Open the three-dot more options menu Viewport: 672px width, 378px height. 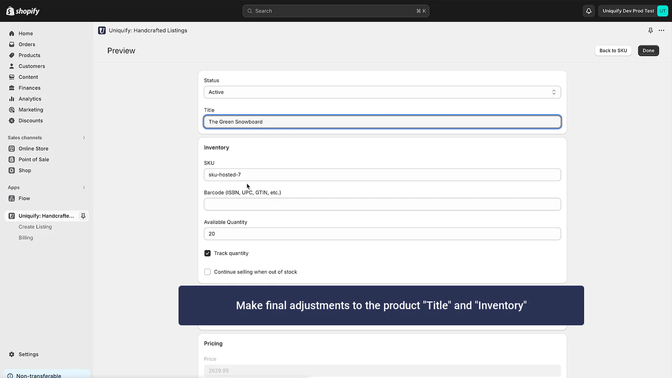[x=661, y=30]
